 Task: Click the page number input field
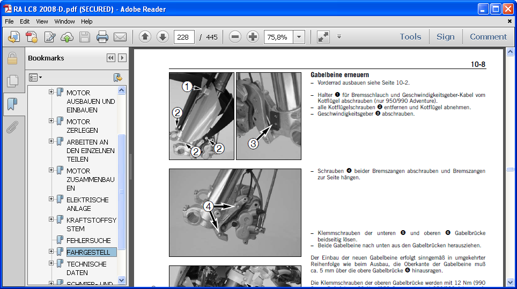[x=184, y=37]
